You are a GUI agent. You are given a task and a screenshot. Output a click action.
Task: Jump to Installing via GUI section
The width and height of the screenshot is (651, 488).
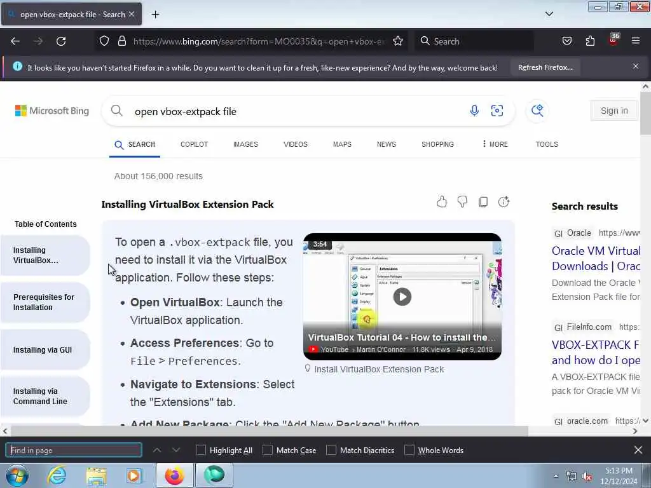coord(45,349)
